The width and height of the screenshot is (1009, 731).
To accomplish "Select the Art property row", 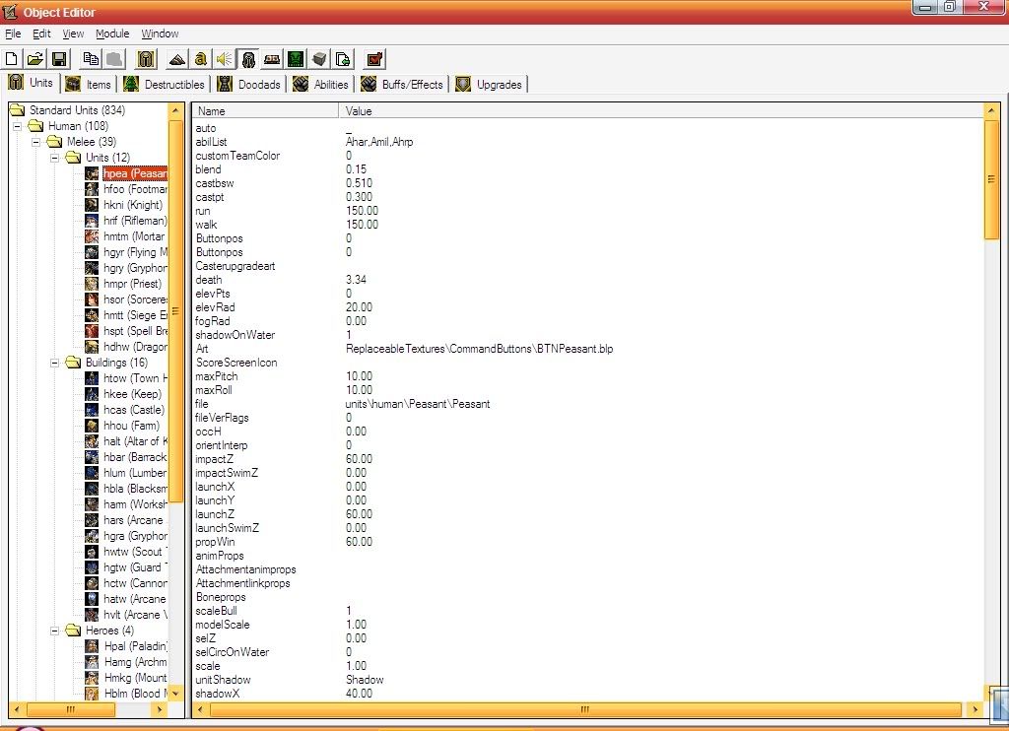I will (x=587, y=349).
